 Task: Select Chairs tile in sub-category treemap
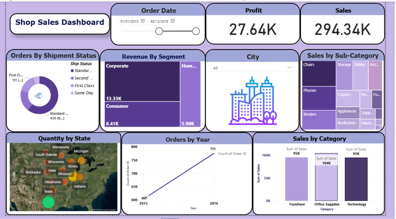319,74
